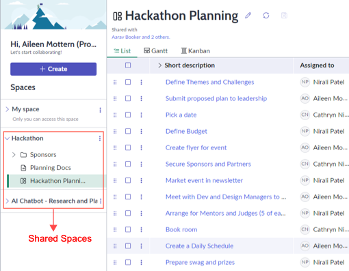Click the mountain banner image
The height and width of the screenshot is (271, 349).
coord(54,14)
